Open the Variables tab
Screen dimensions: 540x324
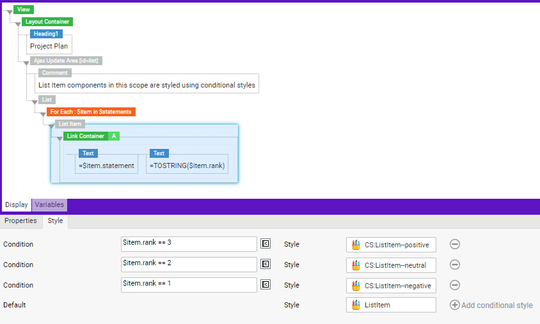[x=49, y=205]
